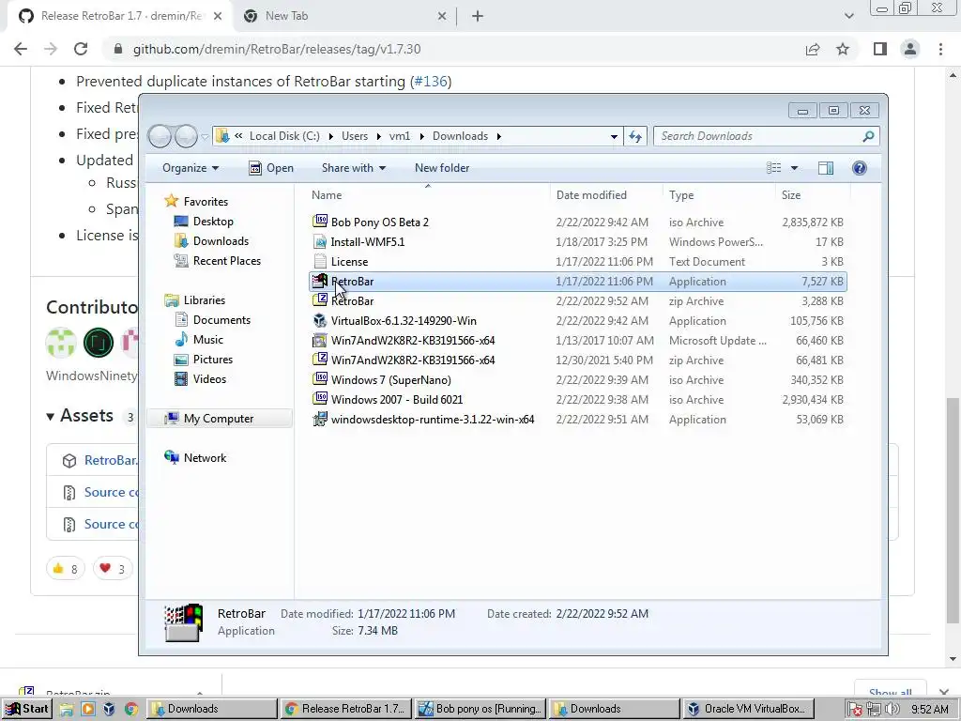The height and width of the screenshot is (721, 961).
Task: Select the VirtualBox-6.1.32-149290-Win installer
Action: point(578,321)
